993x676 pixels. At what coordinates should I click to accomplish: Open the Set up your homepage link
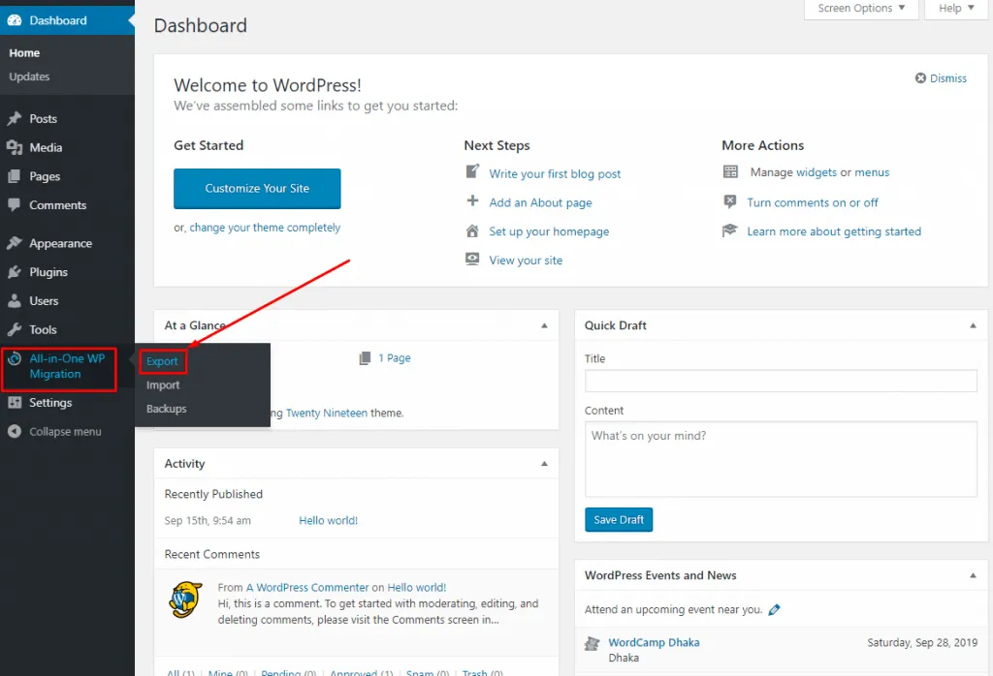pyautogui.click(x=549, y=231)
